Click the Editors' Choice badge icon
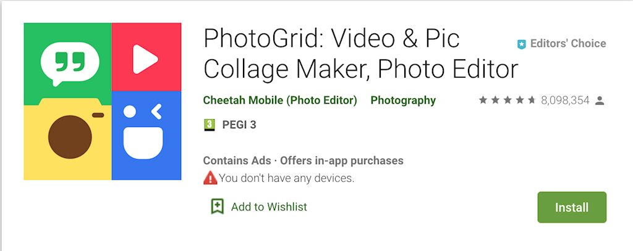 click(x=521, y=44)
